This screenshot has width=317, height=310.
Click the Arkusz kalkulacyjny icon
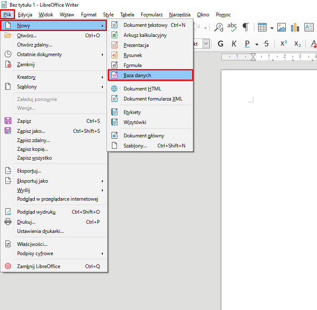coord(114,35)
